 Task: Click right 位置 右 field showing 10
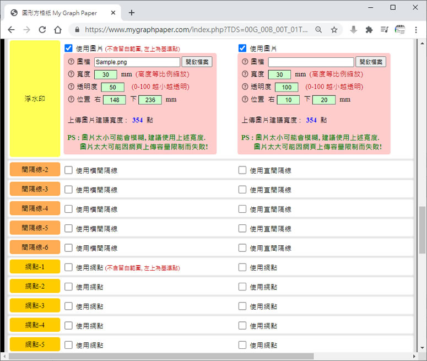pyautogui.click(x=288, y=100)
